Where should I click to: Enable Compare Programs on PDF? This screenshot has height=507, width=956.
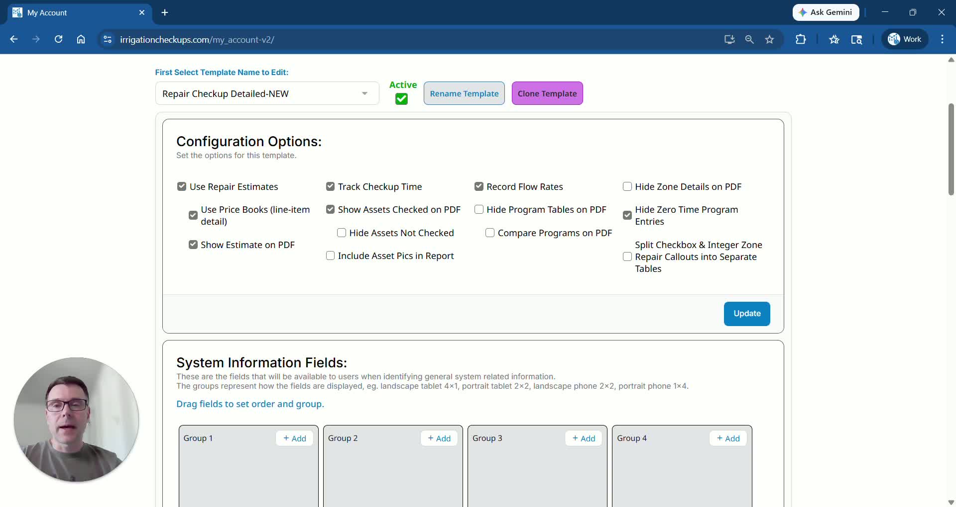pos(490,233)
